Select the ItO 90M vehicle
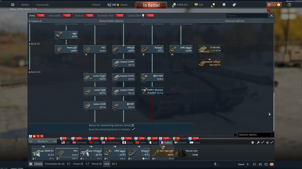The width and height of the screenshot is (302, 169). pyautogui.click(x=152, y=77)
